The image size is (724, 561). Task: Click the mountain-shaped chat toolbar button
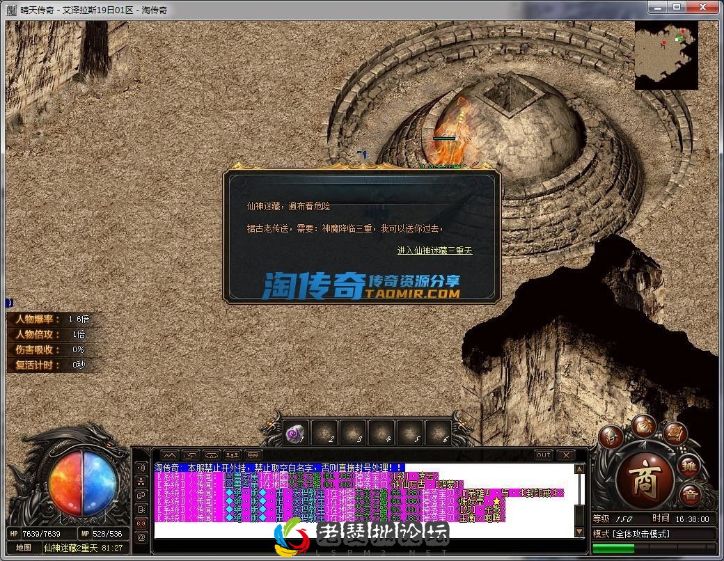(169, 455)
